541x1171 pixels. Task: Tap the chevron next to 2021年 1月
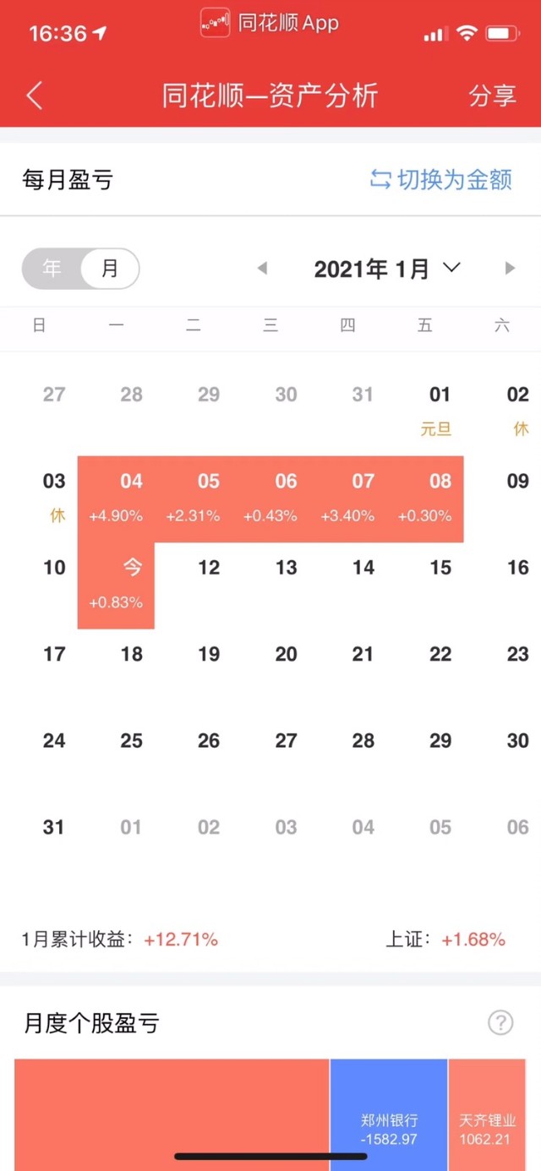(451, 268)
